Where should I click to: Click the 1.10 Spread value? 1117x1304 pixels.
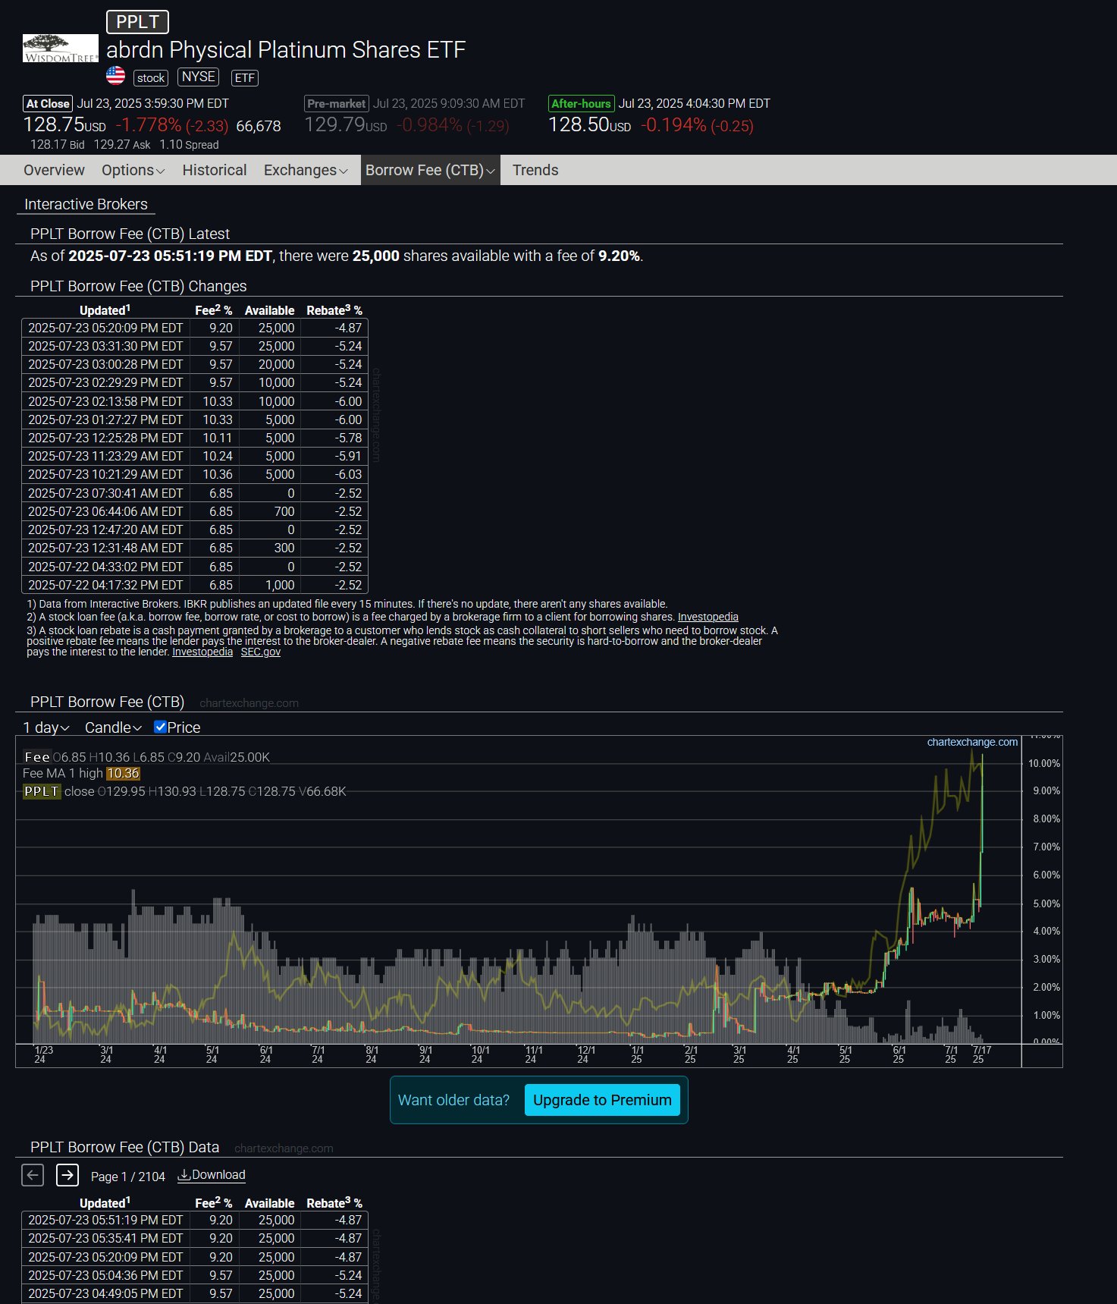click(189, 144)
